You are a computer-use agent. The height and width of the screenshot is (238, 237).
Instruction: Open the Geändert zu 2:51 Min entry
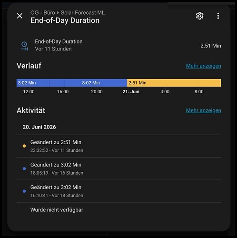pos(118,146)
